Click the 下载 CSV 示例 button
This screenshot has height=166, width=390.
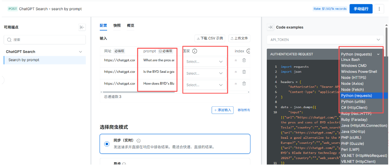210,38
